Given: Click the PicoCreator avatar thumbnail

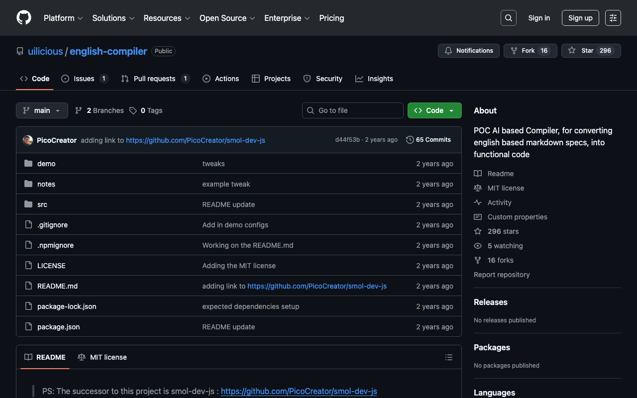Looking at the screenshot, I should 28,140.
